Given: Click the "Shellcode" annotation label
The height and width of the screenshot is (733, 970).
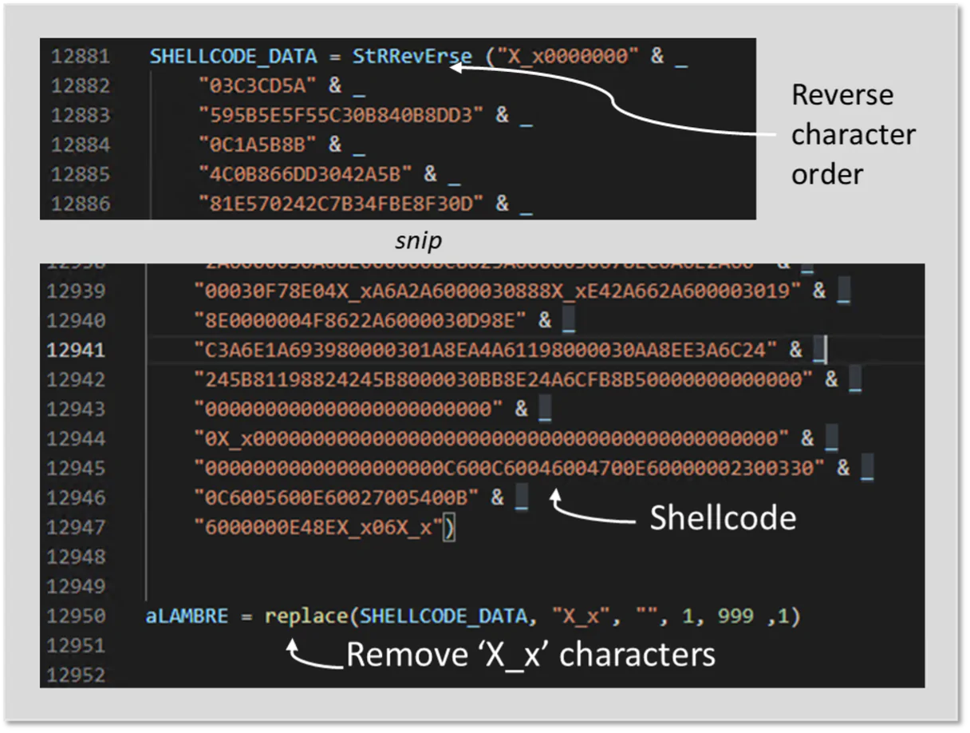Looking at the screenshot, I should 722,517.
